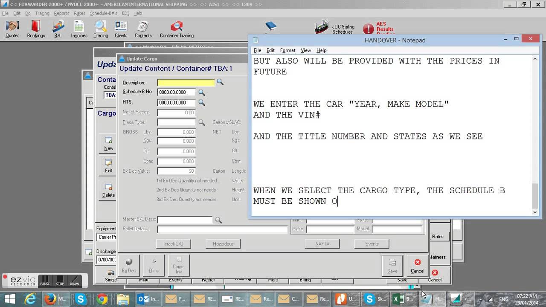
Task: Click the Ex Dec button icon
Action: coord(129,265)
